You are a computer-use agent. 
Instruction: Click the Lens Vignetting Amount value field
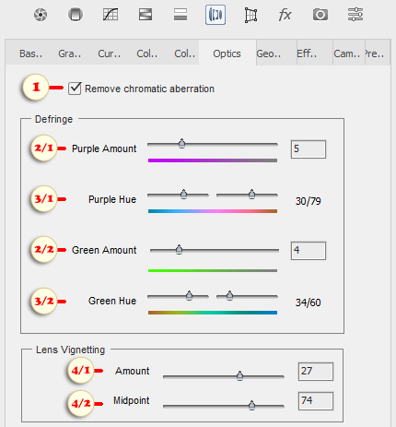(316, 372)
